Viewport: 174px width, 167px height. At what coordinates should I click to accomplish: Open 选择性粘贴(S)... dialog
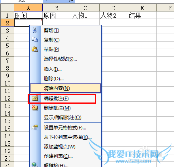tap(65, 59)
